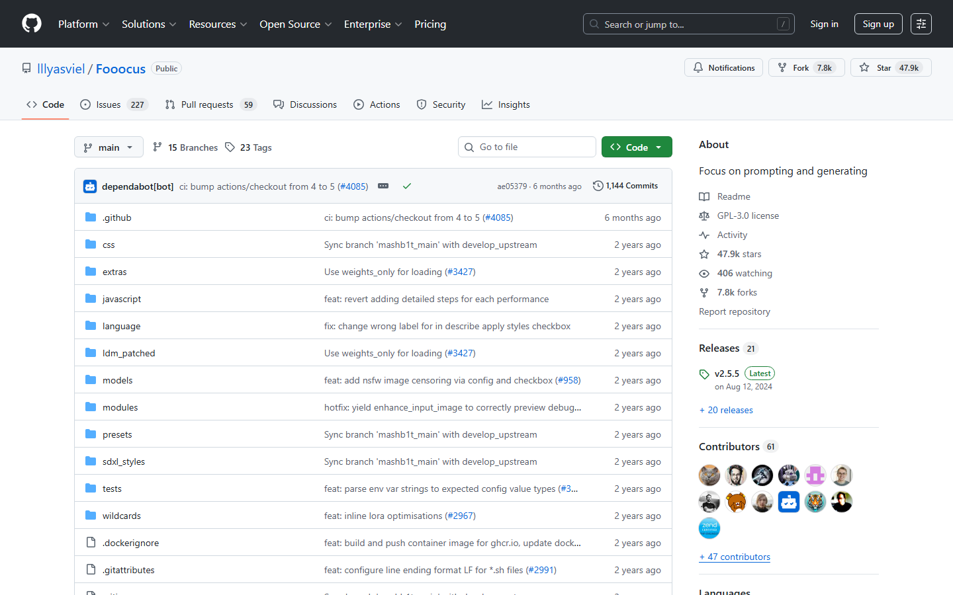
Task: Click the GitHub logo icon
Action: pos(31,24)
